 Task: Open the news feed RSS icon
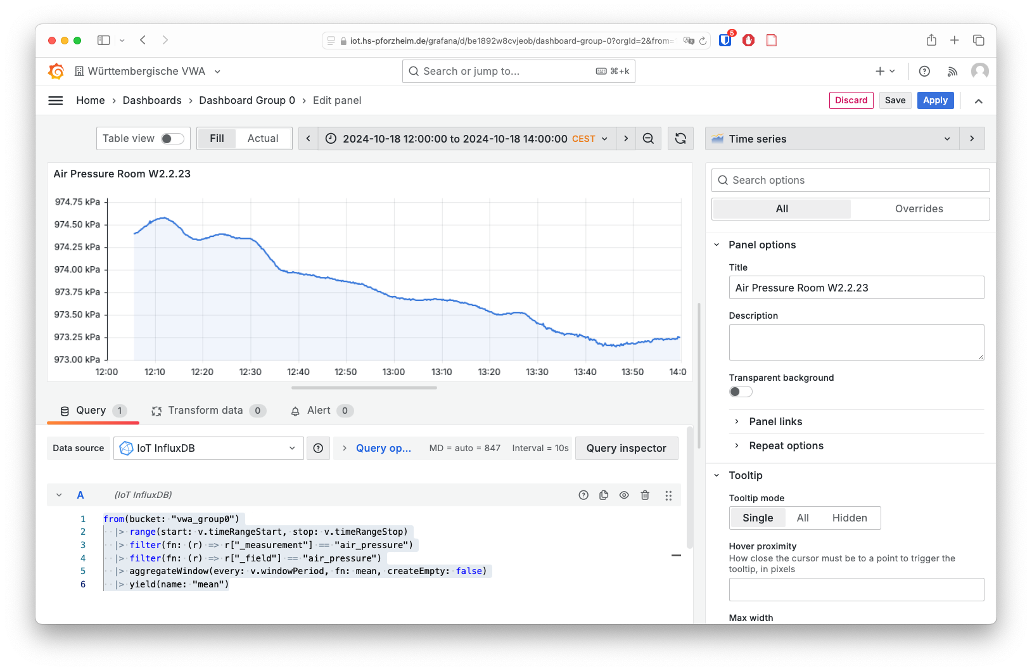(x=952, y=72)
